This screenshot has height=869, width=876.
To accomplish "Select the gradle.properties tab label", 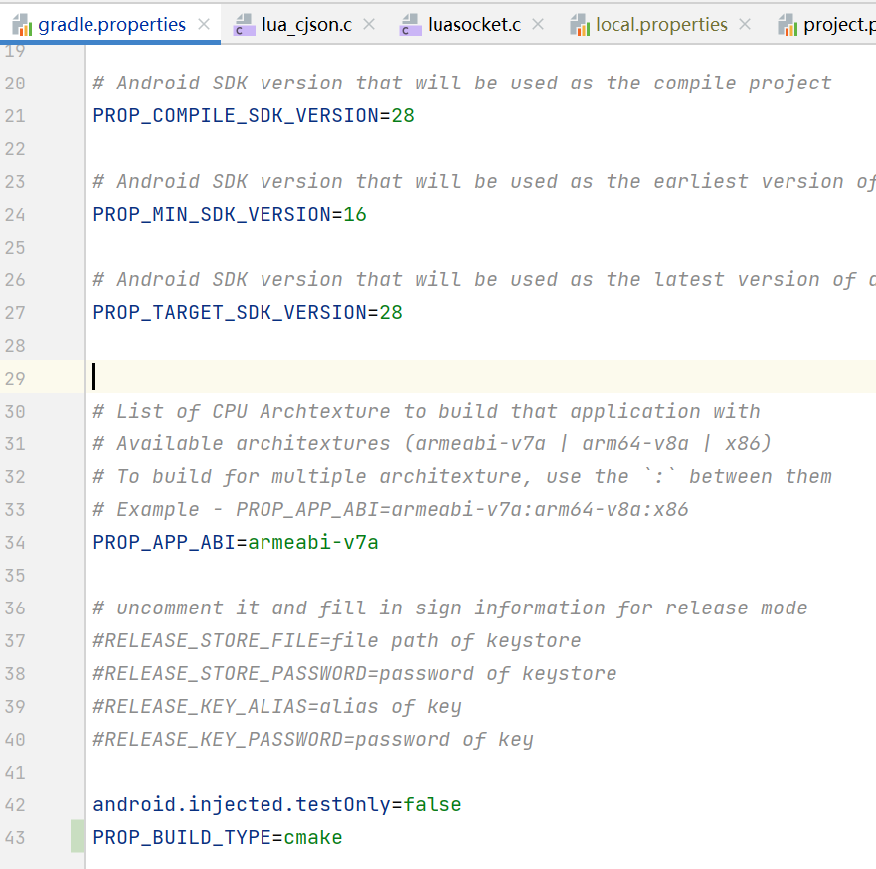I will [111, 25].
